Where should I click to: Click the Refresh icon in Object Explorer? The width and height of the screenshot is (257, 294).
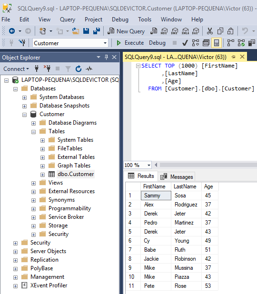point(79,69)
